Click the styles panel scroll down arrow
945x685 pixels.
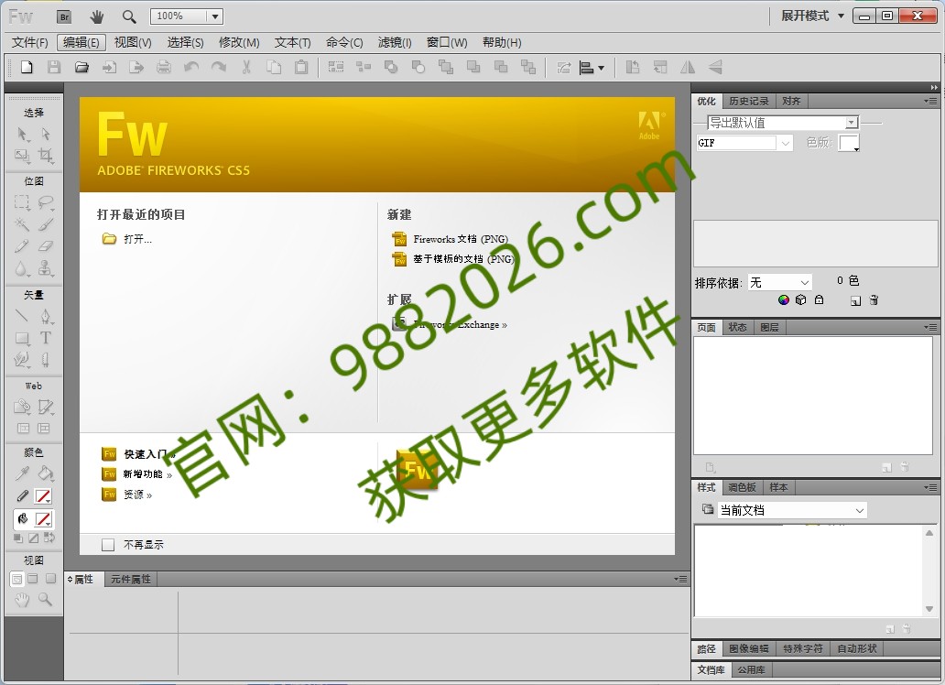pos(929,609)
